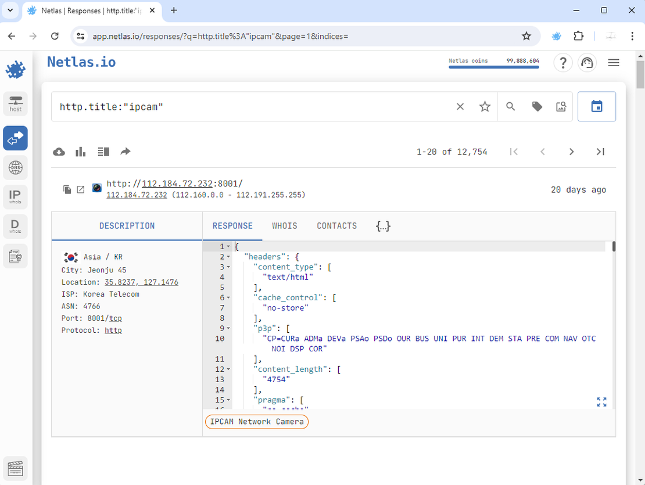The height and width of the screenshot is (485, 645).
Task: Go to the next results page
Action: coord(571,152)
